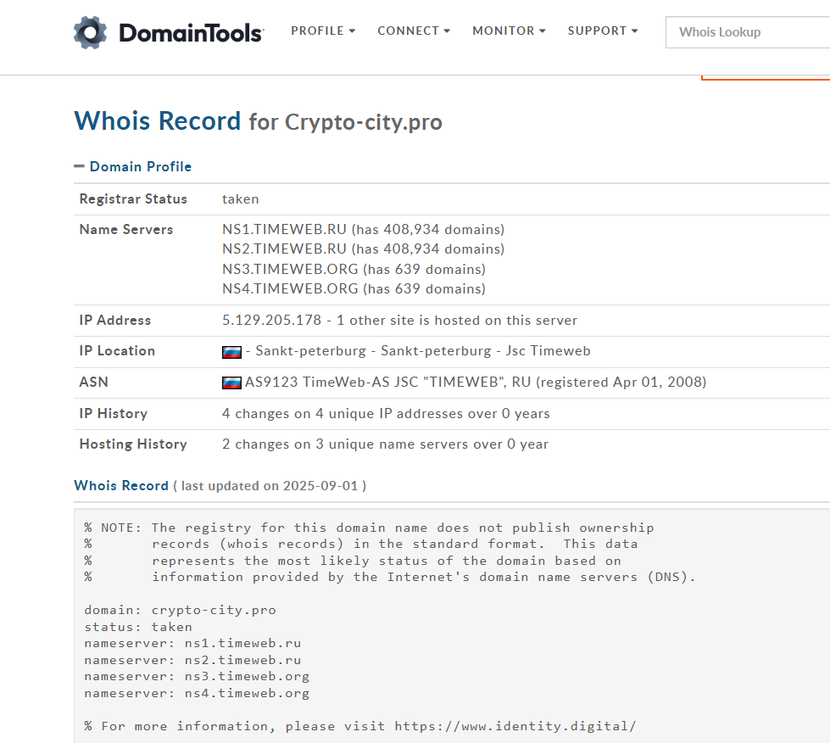This screenshot has height=743, width=830.
Task: Select the NS4.TIMEWEB.ORG name server entry
Action: (x=354, y=288)
